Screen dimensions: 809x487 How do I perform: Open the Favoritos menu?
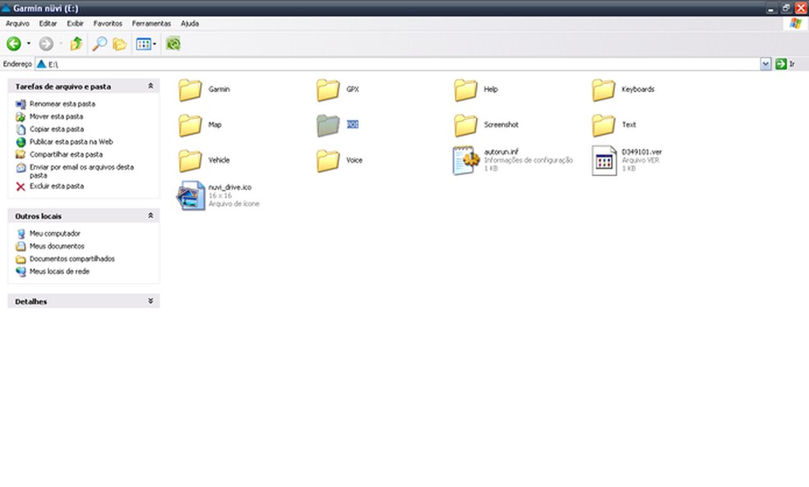[x=108, y=24]
